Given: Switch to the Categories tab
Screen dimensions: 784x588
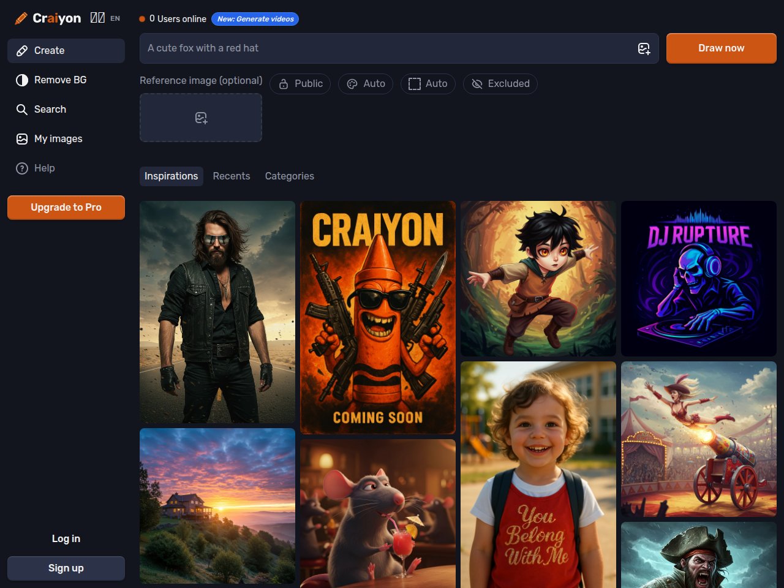Looking at the screenshot, I should [x=289, y=176].
